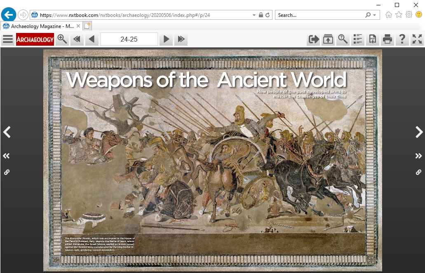
Task: Expand the search provider dropdown arrow
Action: click(x=374, y=15)
